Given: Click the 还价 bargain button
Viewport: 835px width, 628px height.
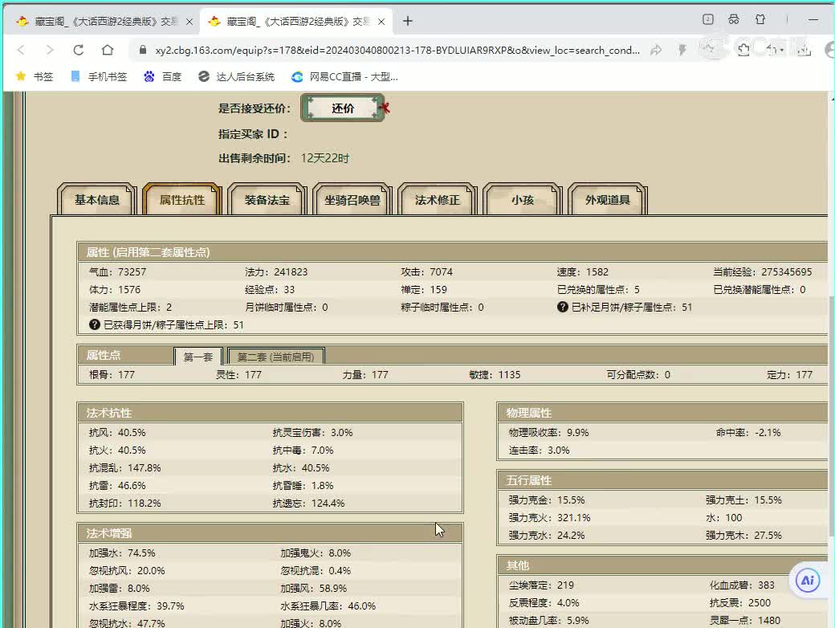Looking at the screenshot, I should coord(342,108).
